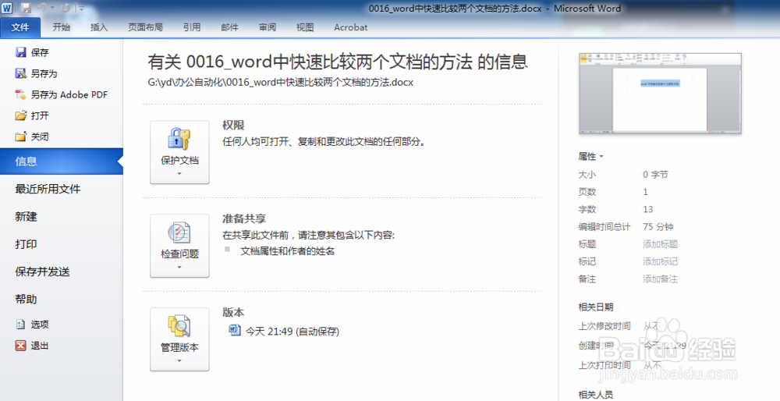Switch to the 引用 ribbon tab

point(192,27)
